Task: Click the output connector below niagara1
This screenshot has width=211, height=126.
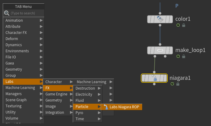Action: point(154,84)
